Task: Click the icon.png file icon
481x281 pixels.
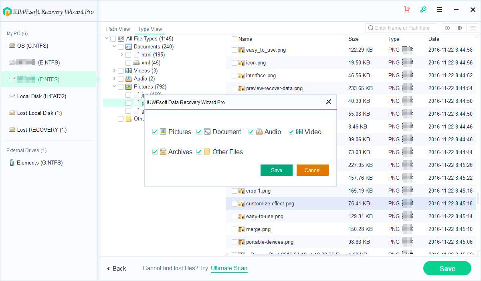Action: [241, 63]
